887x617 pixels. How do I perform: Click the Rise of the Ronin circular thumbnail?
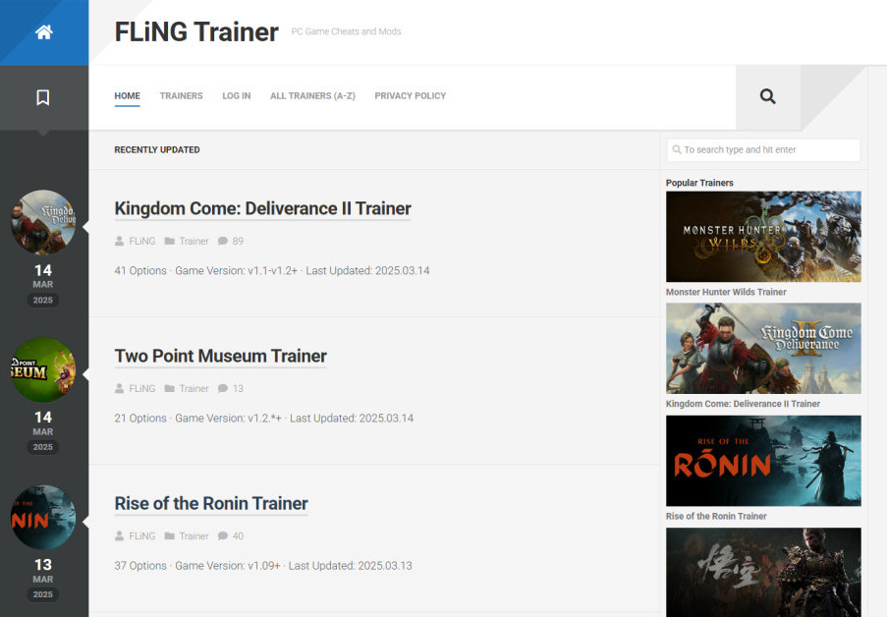click(43, 518)
